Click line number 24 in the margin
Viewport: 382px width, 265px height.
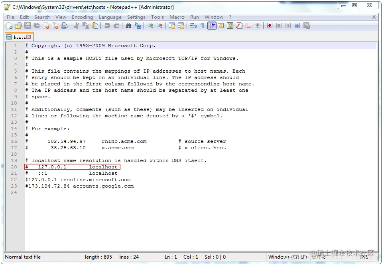point(14,192)
